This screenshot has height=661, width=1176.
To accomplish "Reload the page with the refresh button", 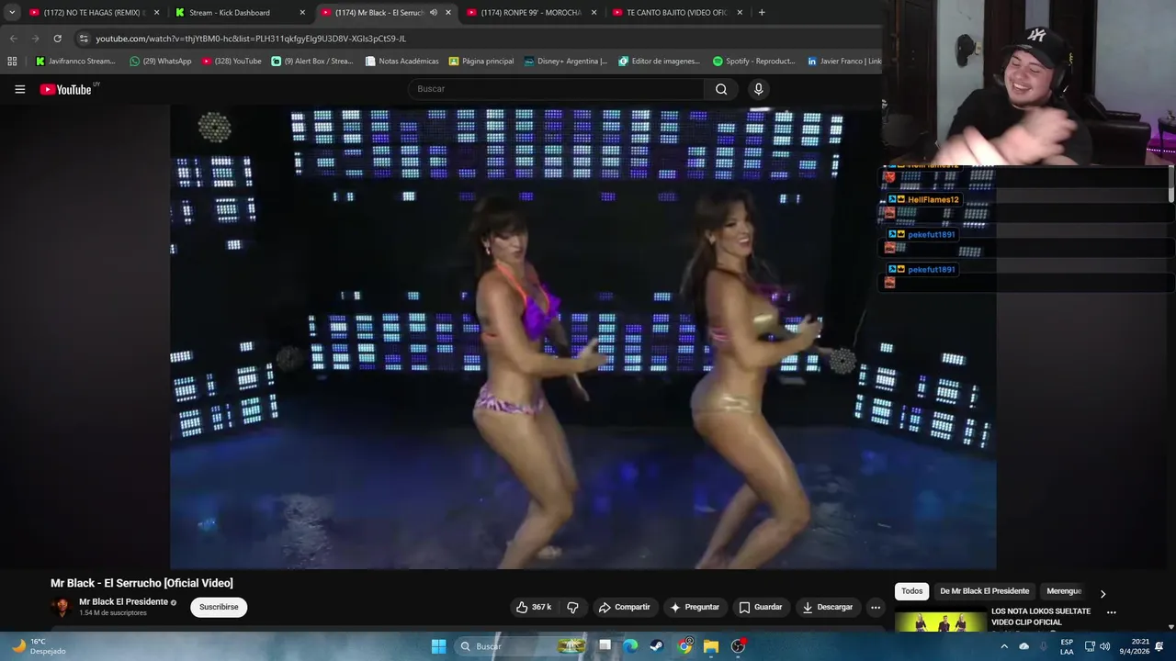I will (x=57, y=39).
